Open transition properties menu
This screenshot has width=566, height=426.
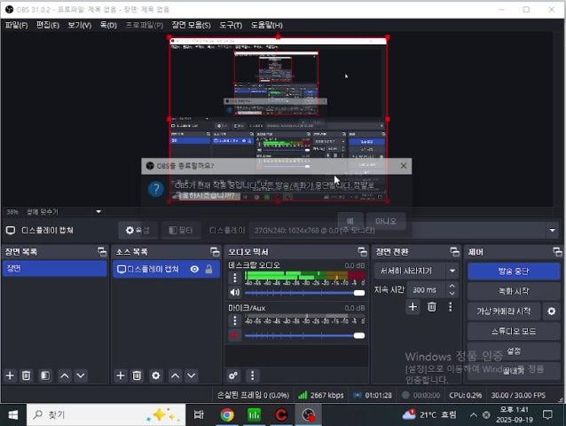click(x=450, y=307)
